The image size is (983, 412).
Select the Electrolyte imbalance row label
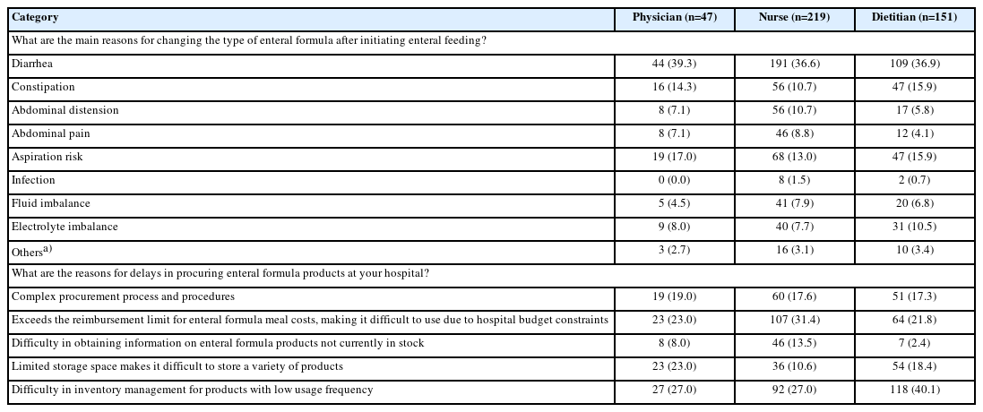(x=65, y=227)
